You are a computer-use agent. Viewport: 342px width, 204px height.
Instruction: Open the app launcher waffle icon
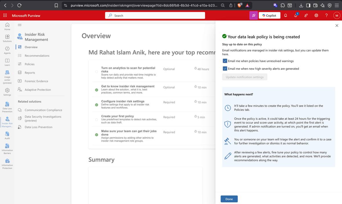5,15
